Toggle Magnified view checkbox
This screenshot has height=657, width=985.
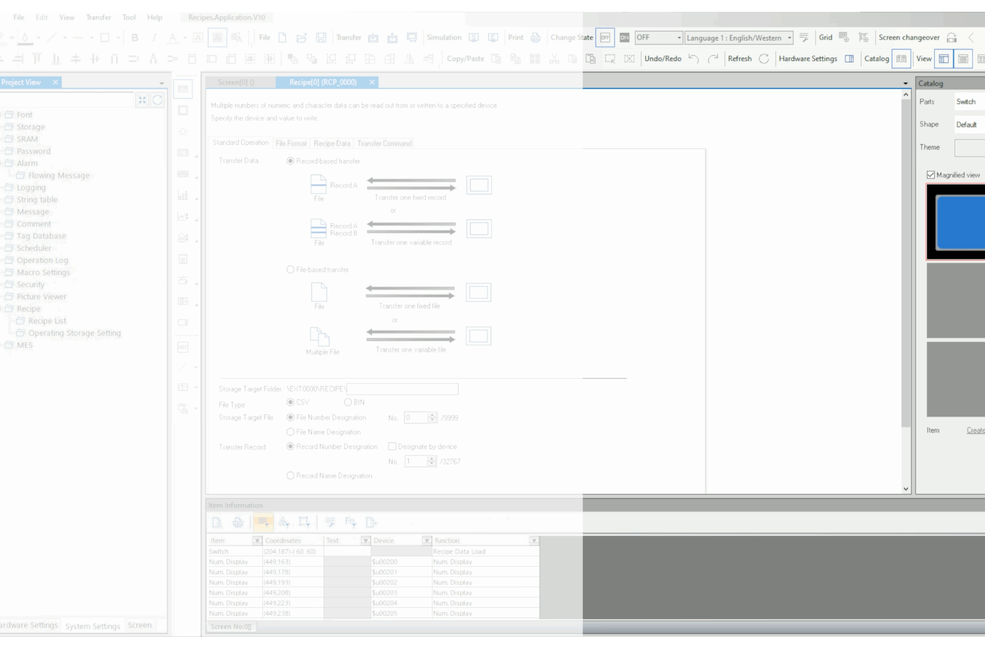click(931, 175)
